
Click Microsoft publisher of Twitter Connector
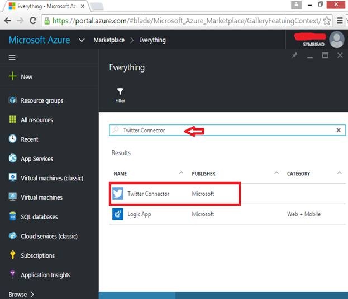point(203,194)
